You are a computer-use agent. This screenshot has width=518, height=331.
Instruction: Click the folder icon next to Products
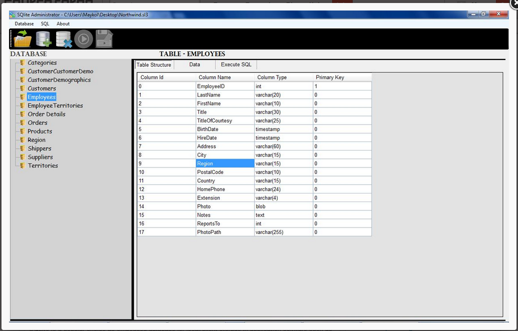pyautogui.click(x=22, y=131)
